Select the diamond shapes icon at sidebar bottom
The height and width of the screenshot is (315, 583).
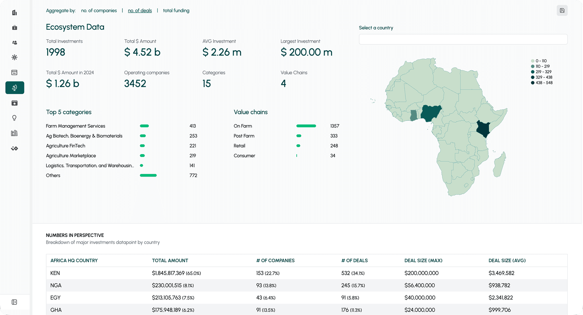point(15,148)
